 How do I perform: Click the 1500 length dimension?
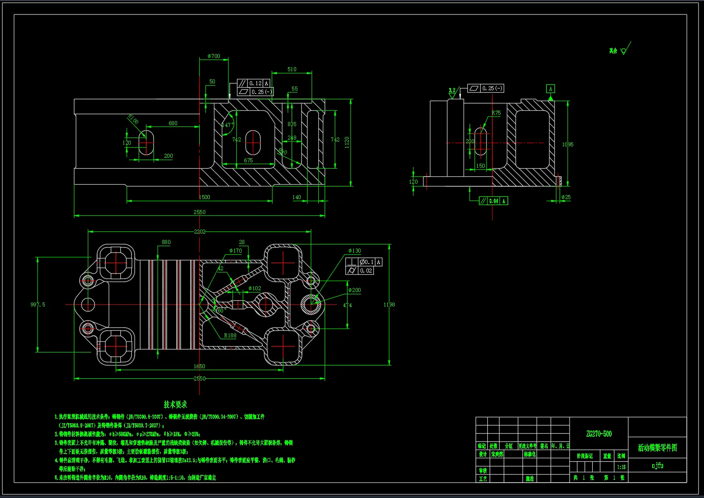204,197
